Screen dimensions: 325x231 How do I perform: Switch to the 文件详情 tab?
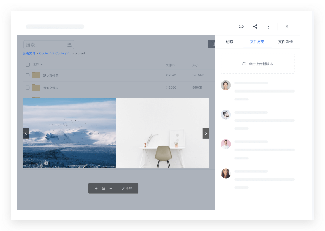[285, 42]
